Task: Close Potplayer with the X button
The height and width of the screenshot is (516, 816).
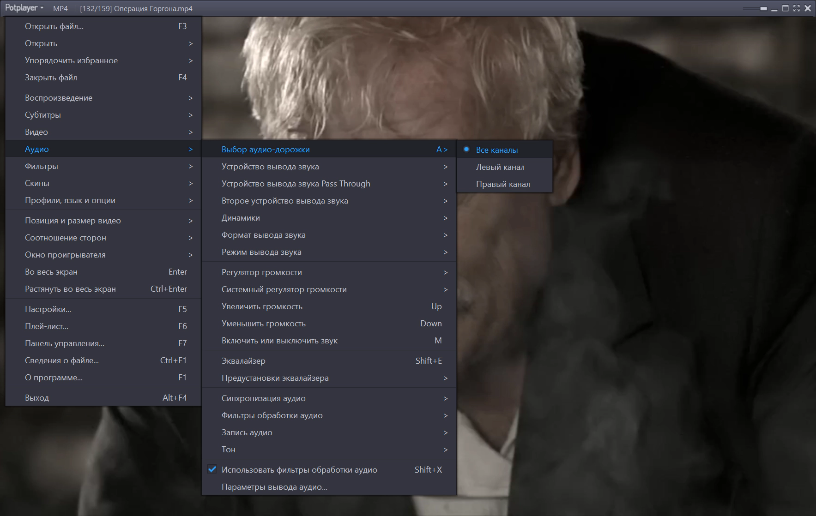Action: point(808,8)
